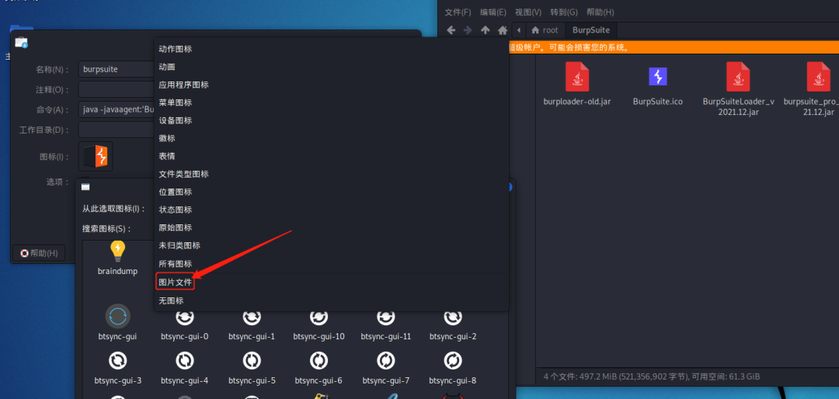Image resolution: width=839 pixels, height=399 pixels.
Task: Click the 工作目录(D) input field
Action: point(116,130)
